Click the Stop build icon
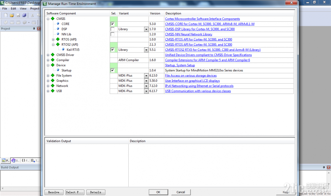 click(x=34, y=22)
